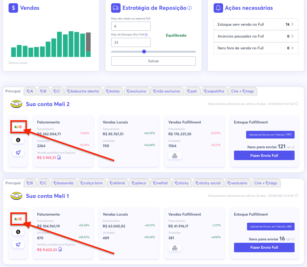This screenshot has height=267, width=307.
Task: Open babuche aberta tag tab
Action: pos(83,91)
